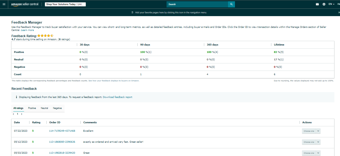Click the 'Great' comment text
The image size is (340, 156).
(87, 153)
